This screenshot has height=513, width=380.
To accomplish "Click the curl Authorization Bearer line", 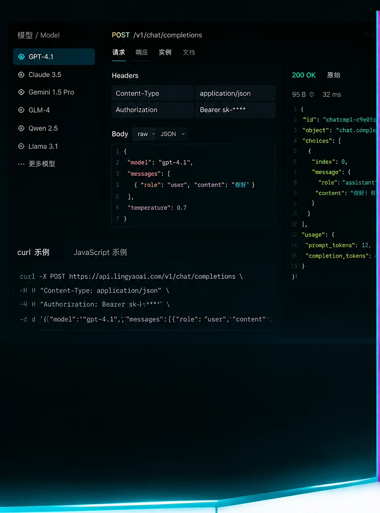I will point(95,305).
